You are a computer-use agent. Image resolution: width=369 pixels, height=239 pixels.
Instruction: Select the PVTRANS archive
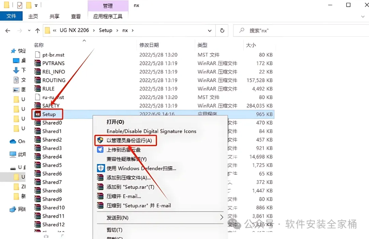53,63
